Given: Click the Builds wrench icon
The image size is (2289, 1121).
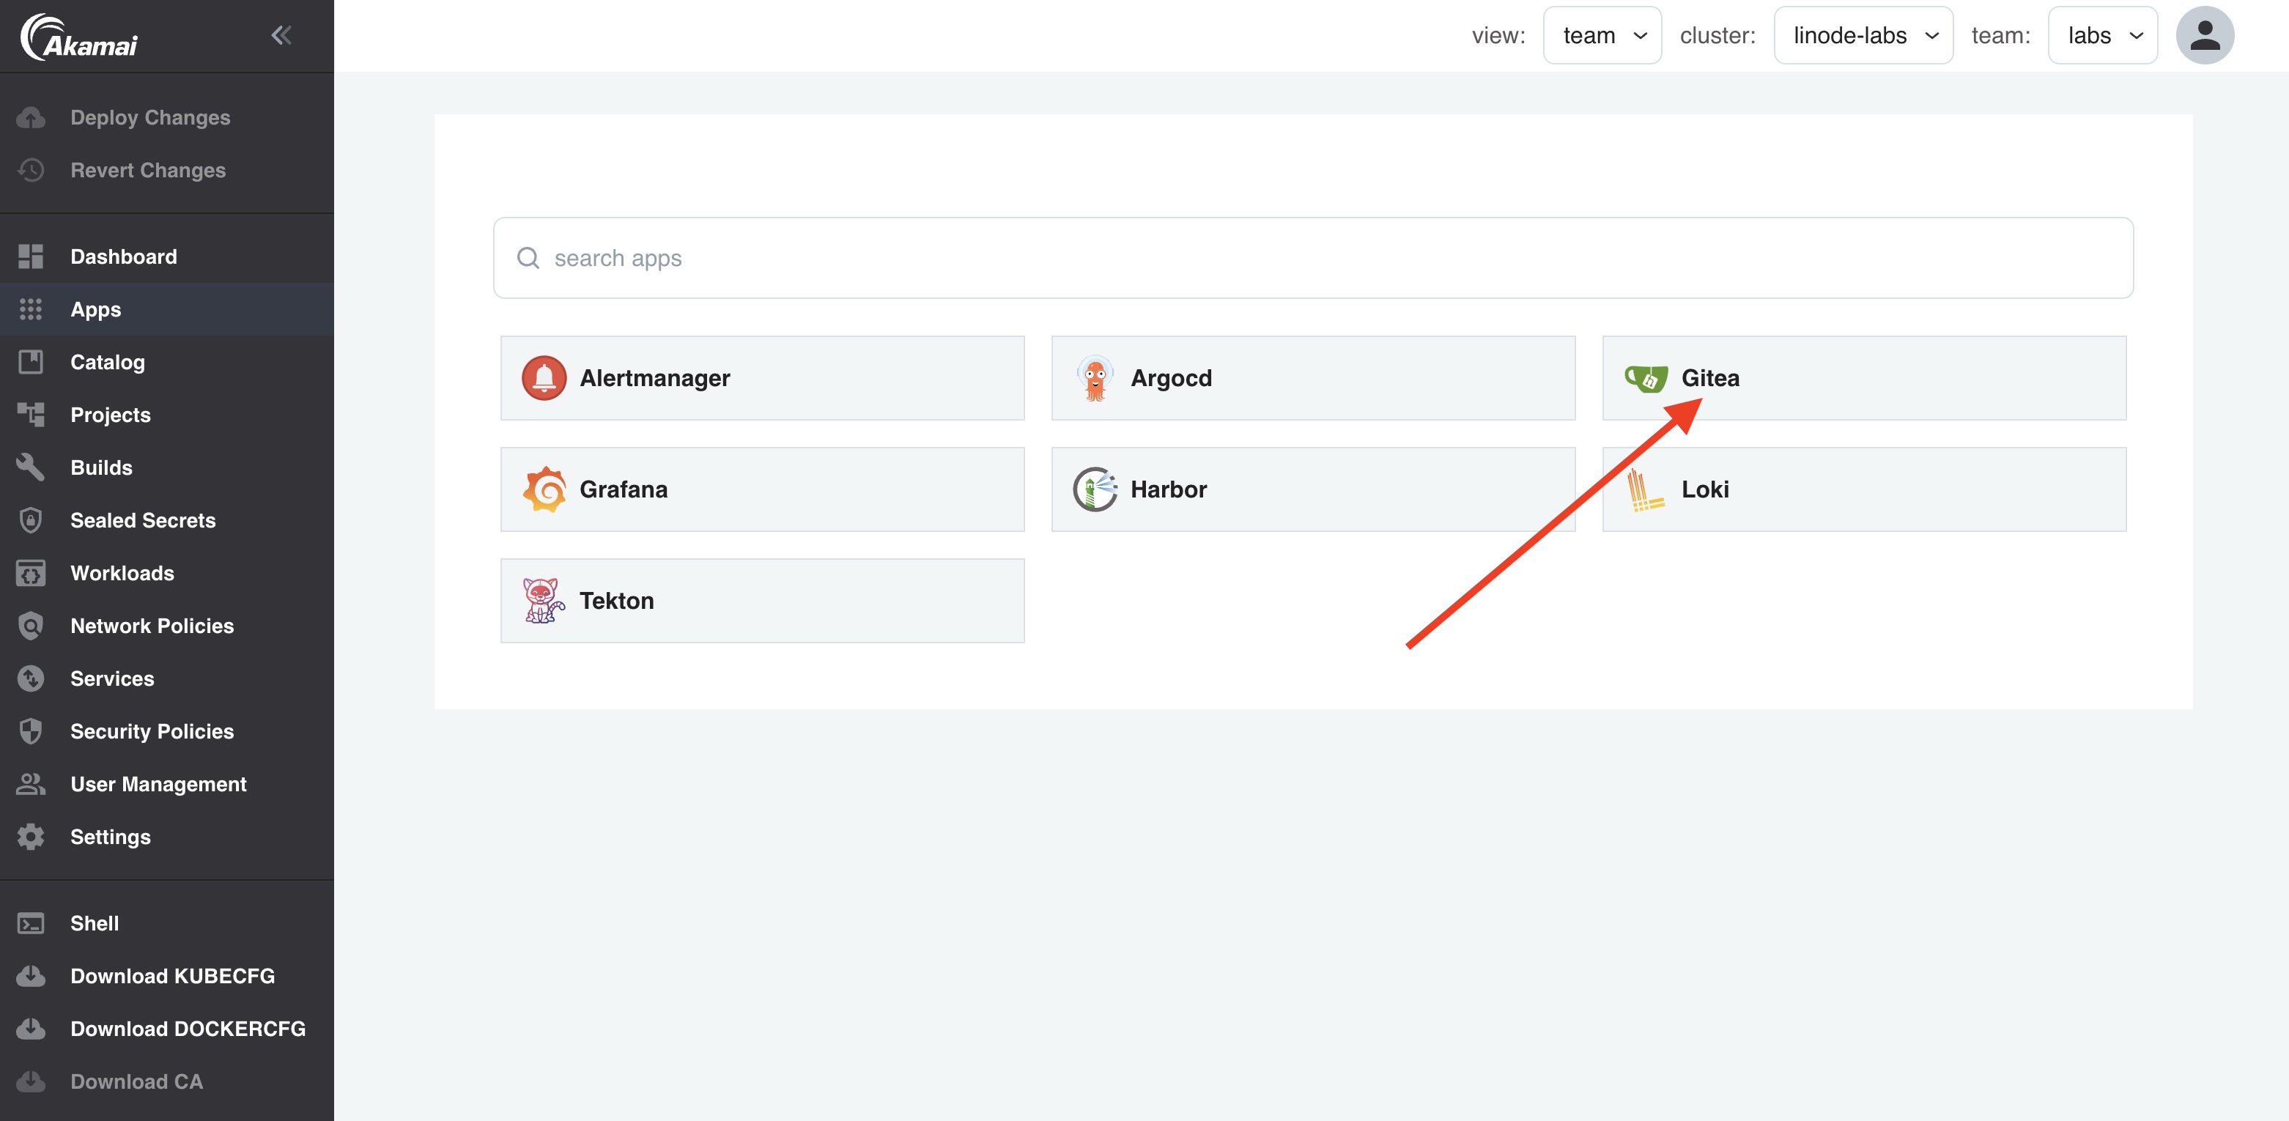Looking at the screenshot, I should pyautogui.click(x=31, y=467).
